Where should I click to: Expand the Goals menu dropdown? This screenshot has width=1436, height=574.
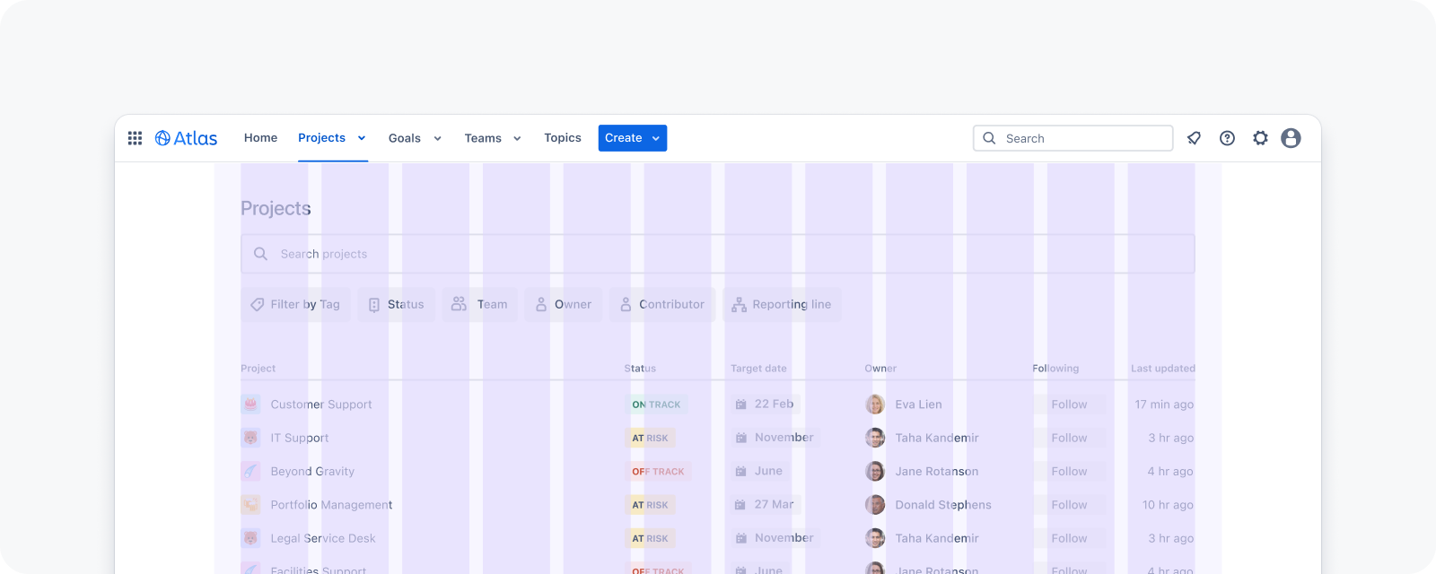437,138
